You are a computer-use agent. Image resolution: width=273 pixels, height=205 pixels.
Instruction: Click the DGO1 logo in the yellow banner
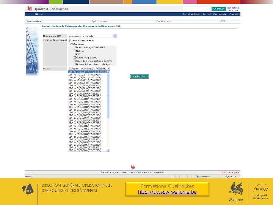pos(28,189)
